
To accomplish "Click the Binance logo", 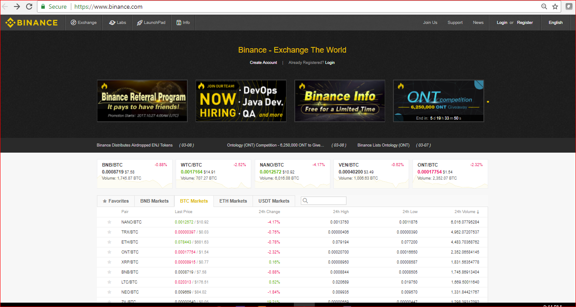I will [x=31, y=23].
